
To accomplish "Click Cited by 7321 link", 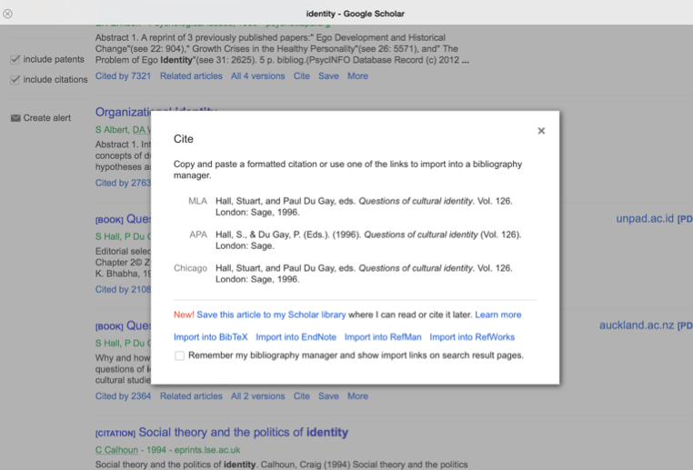I will pyautogui.click(x=123, y=76).
